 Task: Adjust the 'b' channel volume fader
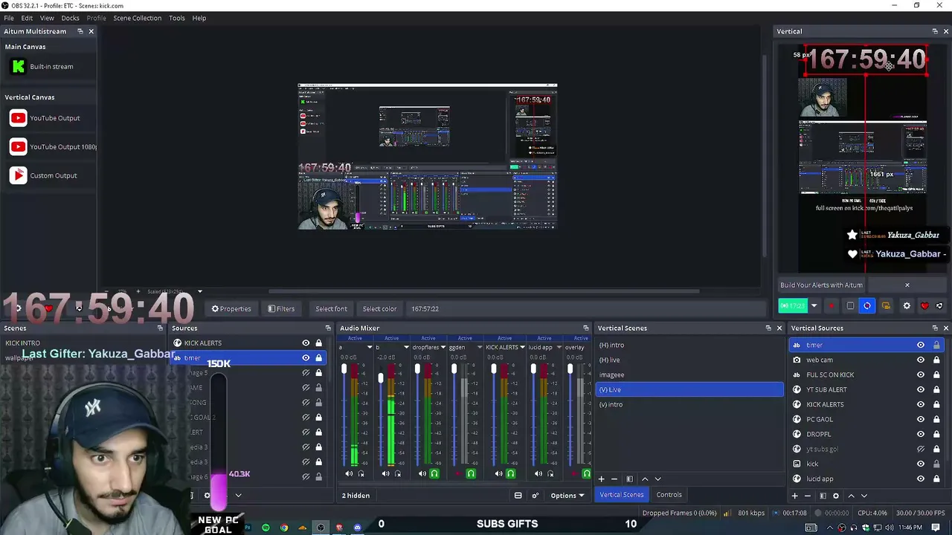pyautogui.click(x=381, y=378)
